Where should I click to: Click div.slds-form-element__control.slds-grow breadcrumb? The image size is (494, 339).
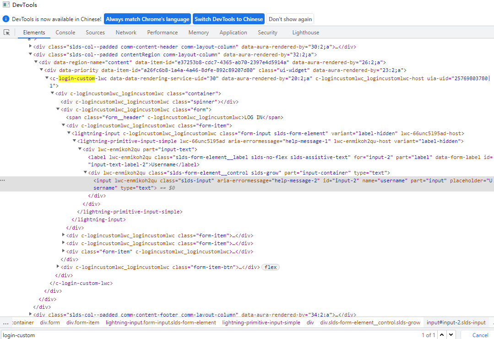coord(370,323)
